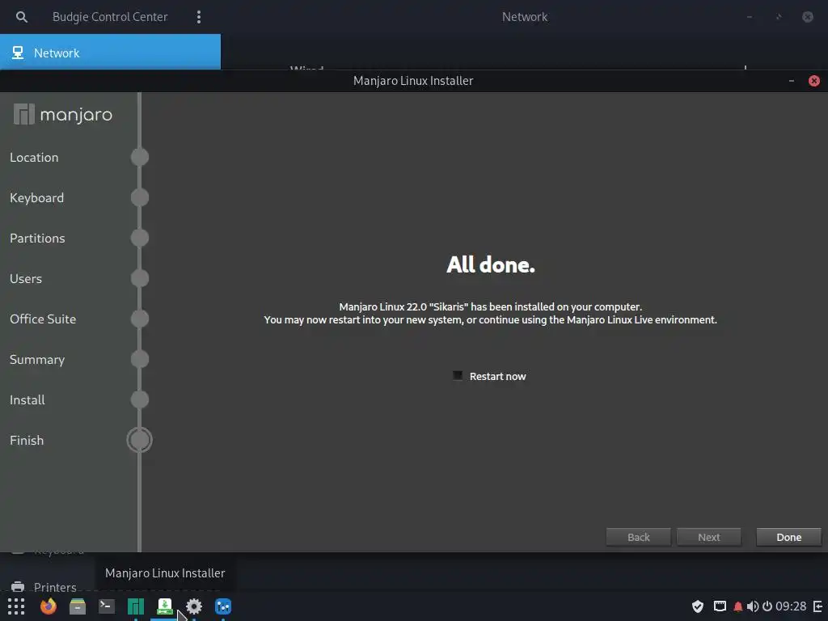Open the Manjaro Hello taskbar icon
The image size is (828, 621).
[136, 606]
